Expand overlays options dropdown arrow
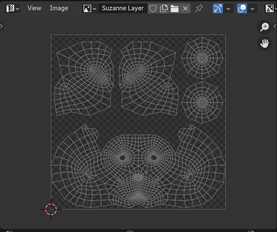The height and width of the screenshot is (232, 277). point(252,8)
